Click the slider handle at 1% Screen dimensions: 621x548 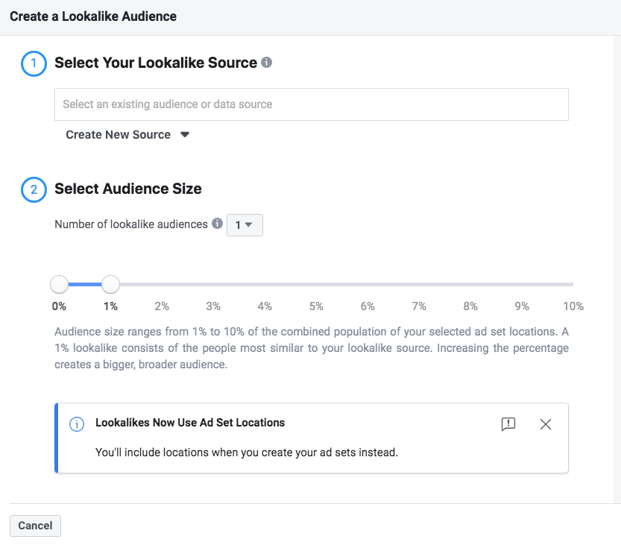pos(110,284)
